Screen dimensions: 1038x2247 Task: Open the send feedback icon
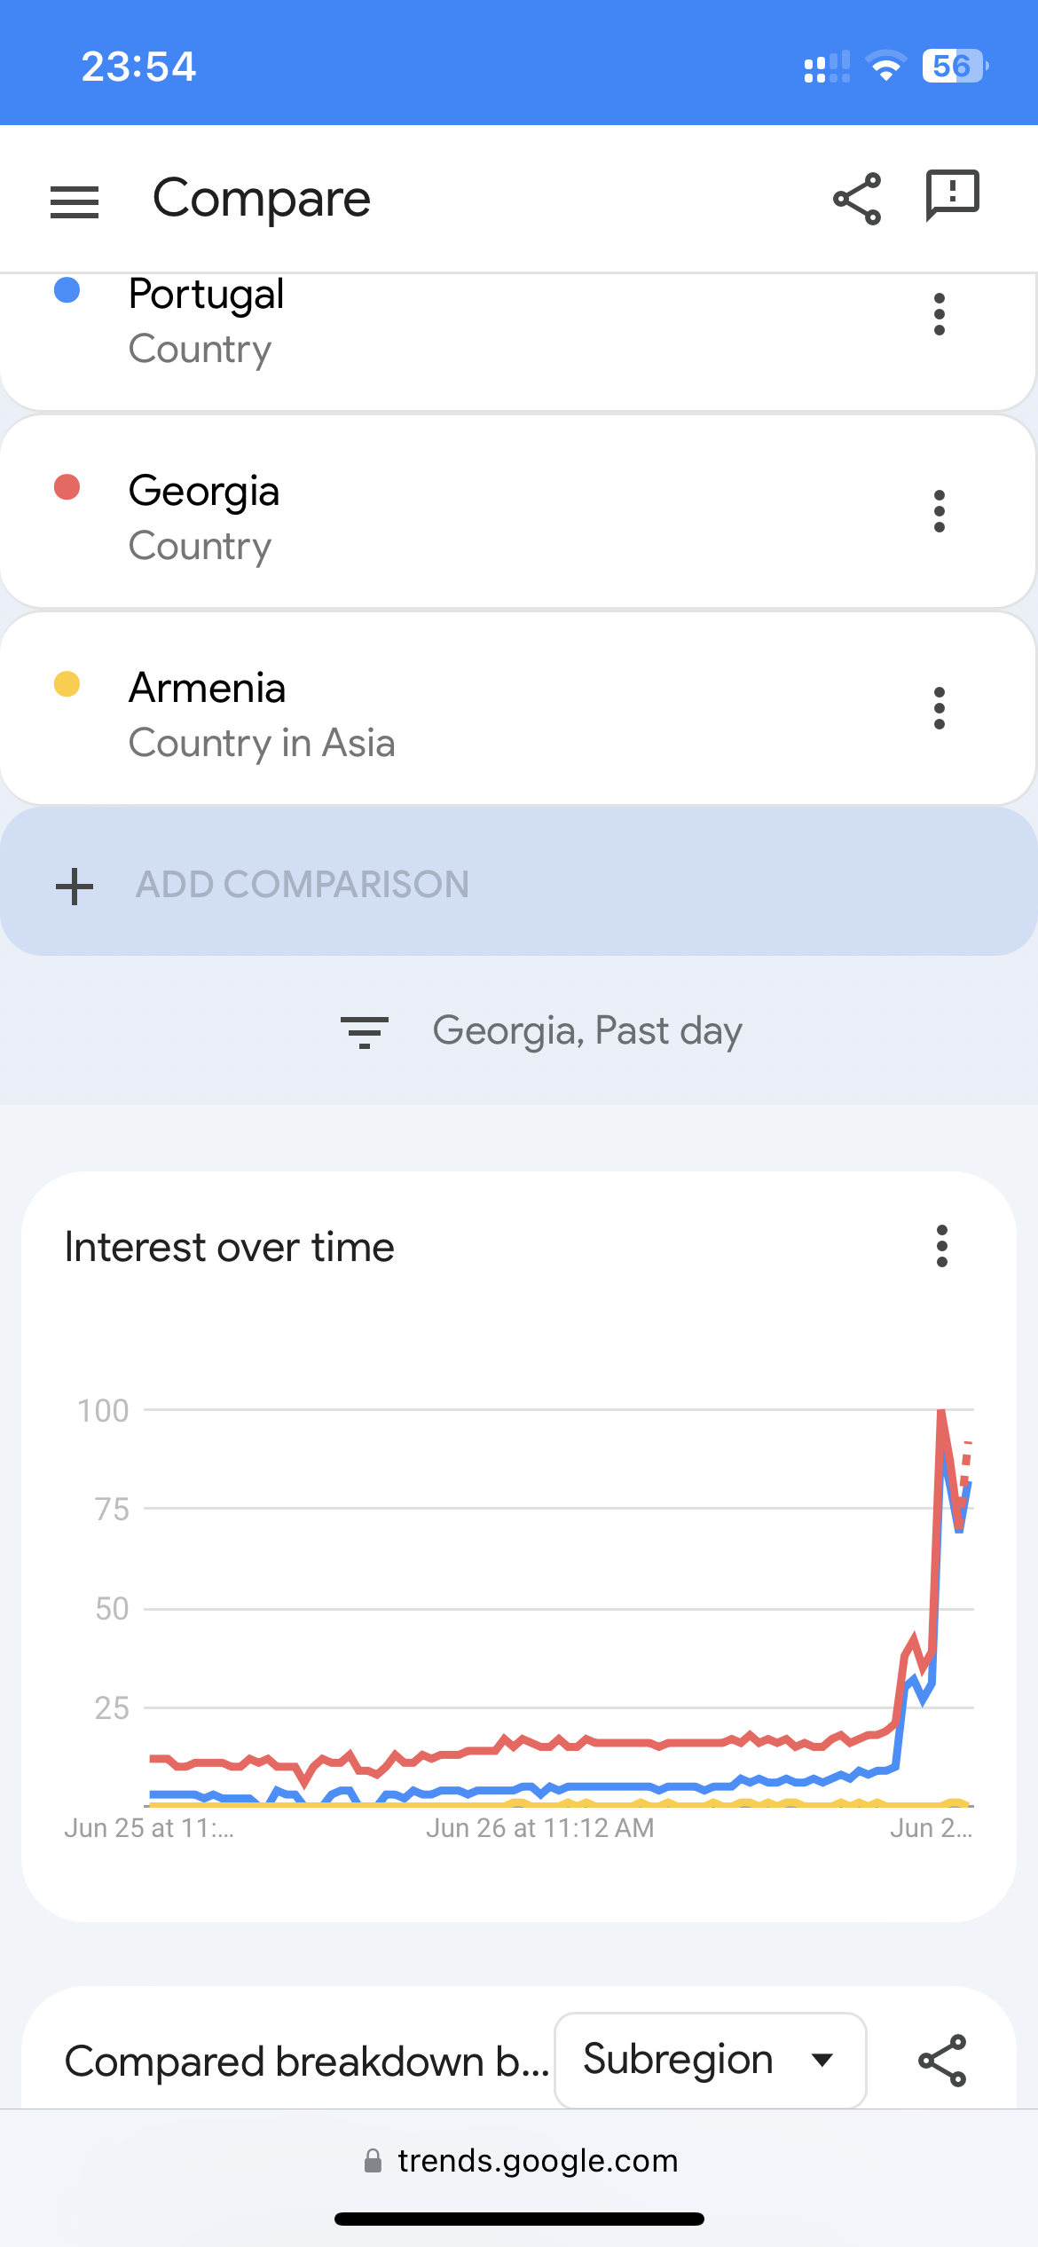tap(952, 194)
